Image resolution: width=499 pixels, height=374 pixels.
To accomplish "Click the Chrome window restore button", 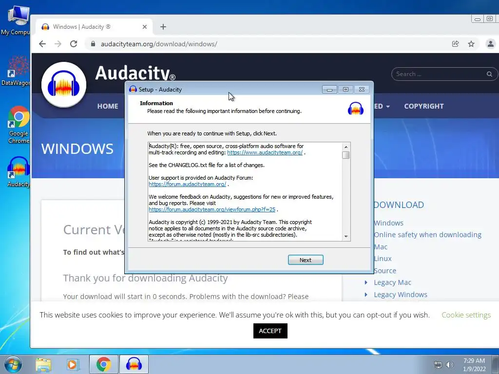I will pyautogui.click(x=490, y=19).
